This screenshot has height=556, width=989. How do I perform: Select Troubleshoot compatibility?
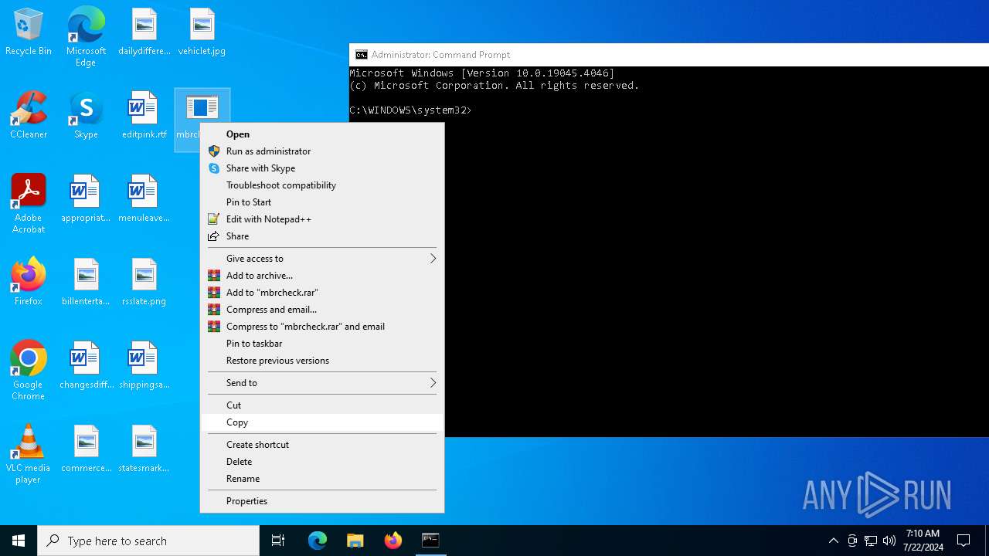click(321, 185)
